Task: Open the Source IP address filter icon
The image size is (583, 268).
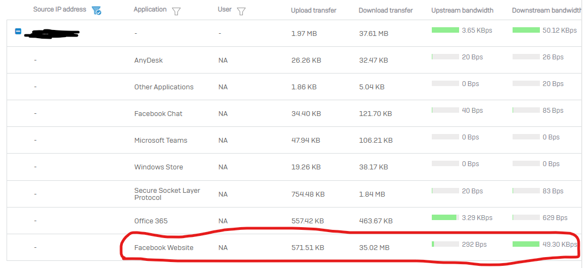Action: point(96,11)
